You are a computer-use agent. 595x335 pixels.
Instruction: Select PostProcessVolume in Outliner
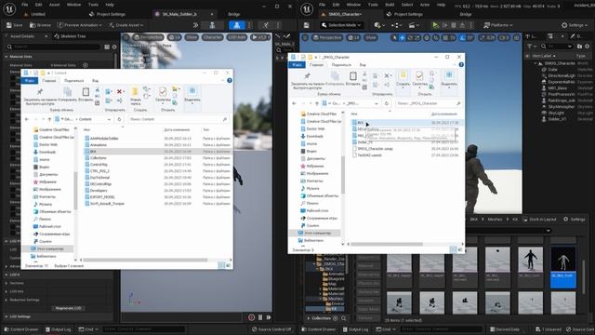tap(562, 94)
